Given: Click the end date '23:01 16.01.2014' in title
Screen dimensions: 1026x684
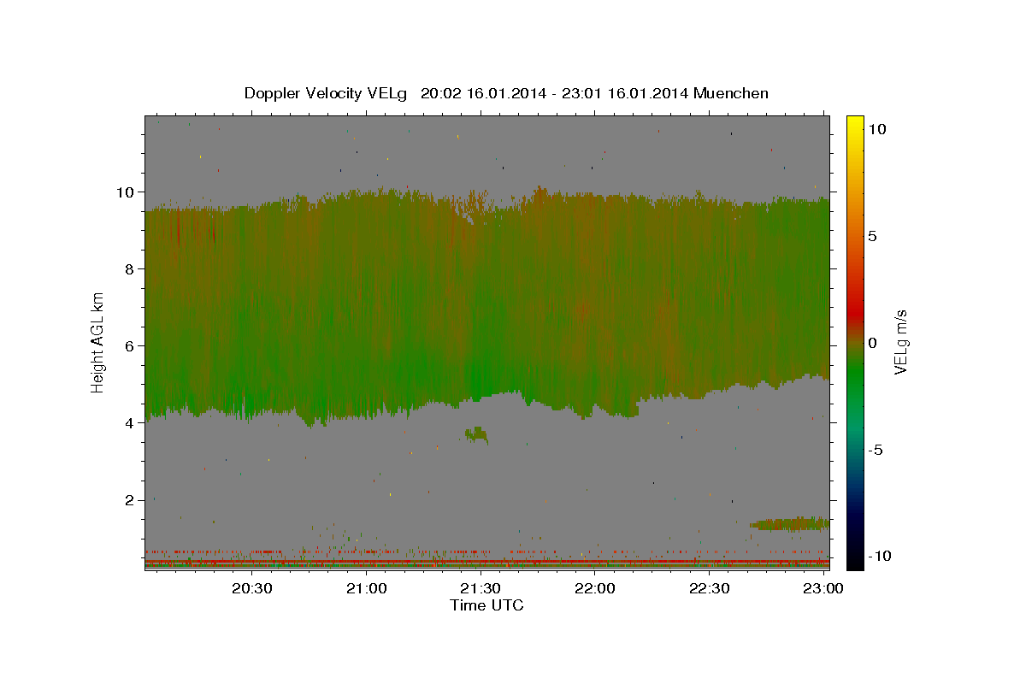Looking at the screenshot, I should click(625, 93).
